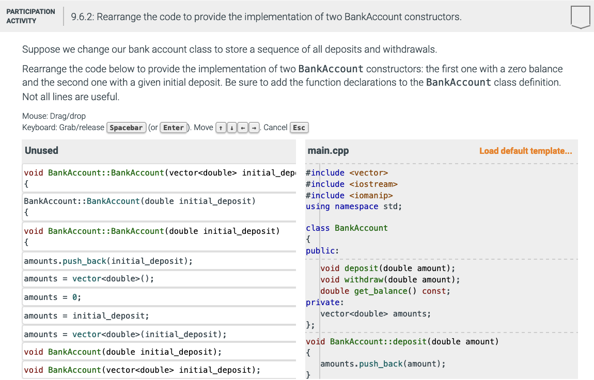
Task: Click the Esc key hint
Action: tap(299, 128)
